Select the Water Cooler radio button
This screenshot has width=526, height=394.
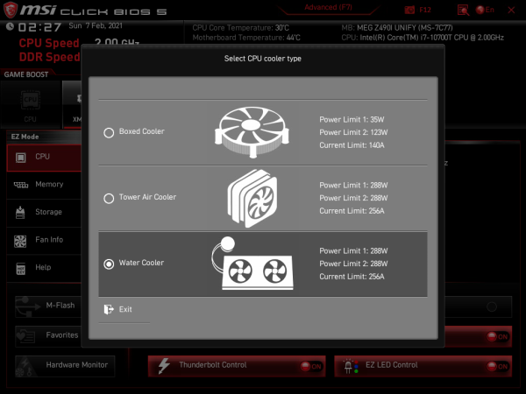point(109,264)
